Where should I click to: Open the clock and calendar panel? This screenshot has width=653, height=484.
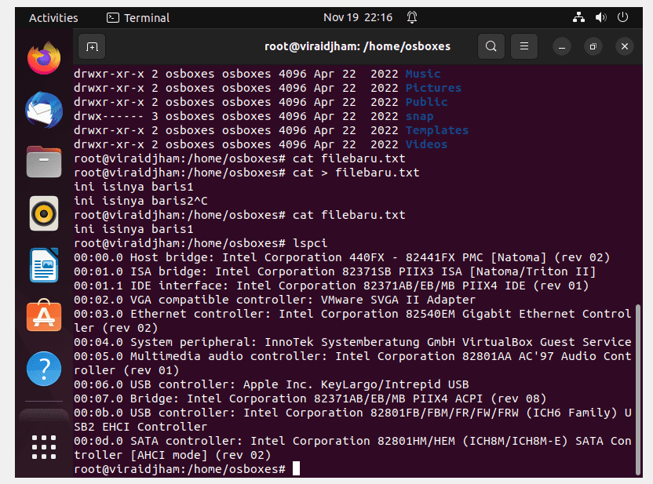click(358, 17)
